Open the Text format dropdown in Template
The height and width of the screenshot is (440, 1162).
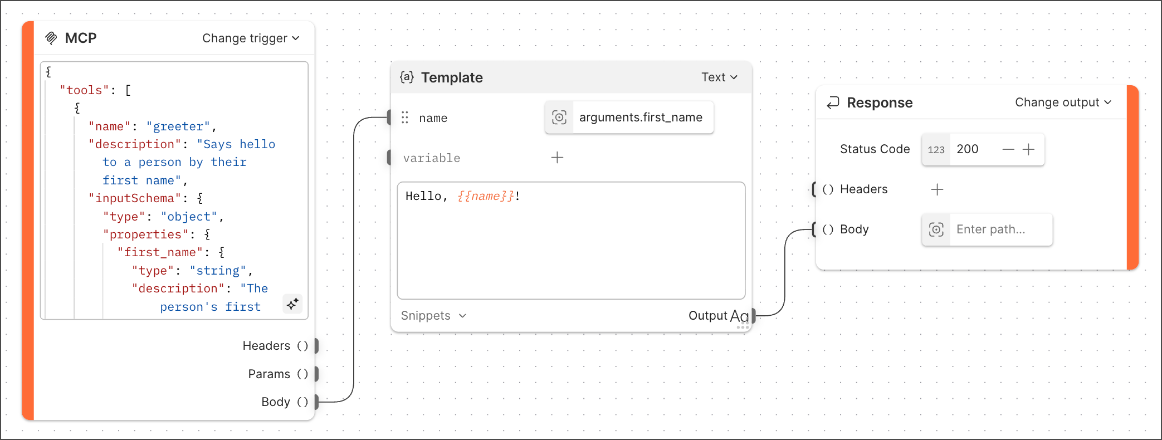tap(719, 77)
